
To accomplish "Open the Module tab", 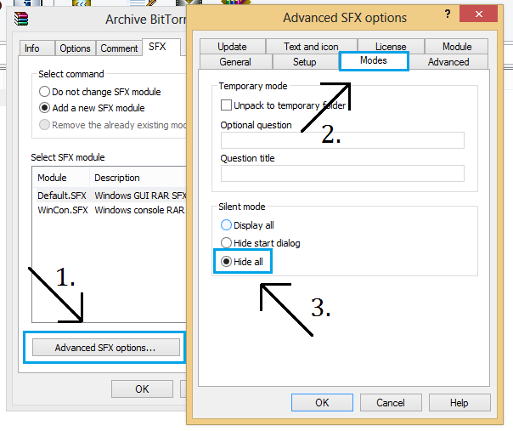I will point(457,47).
